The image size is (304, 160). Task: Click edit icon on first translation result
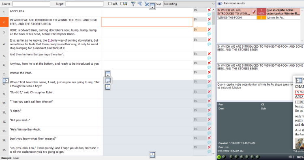pyautogui.click(x=254, y=12)
